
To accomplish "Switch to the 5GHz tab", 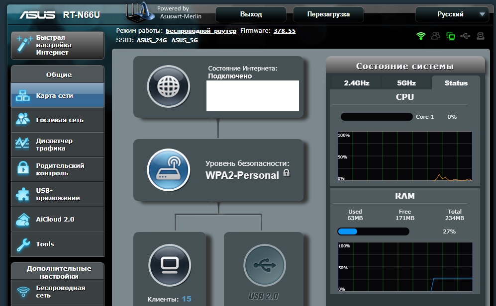I will [406, 83].
